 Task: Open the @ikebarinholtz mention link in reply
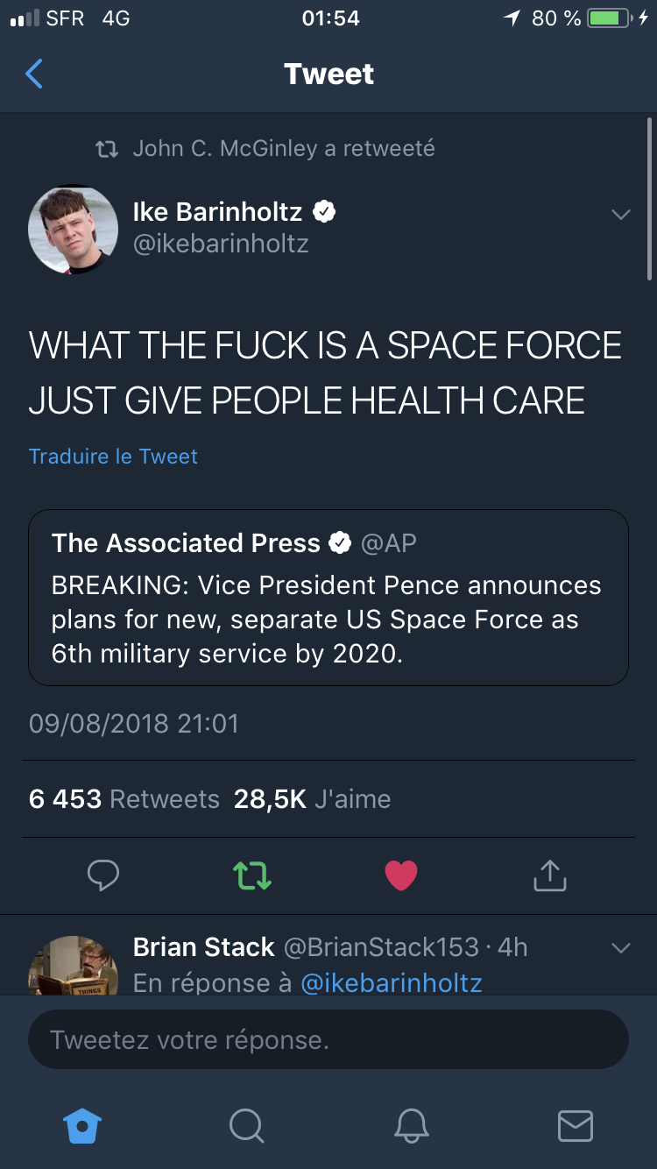[x=391, y=983]
